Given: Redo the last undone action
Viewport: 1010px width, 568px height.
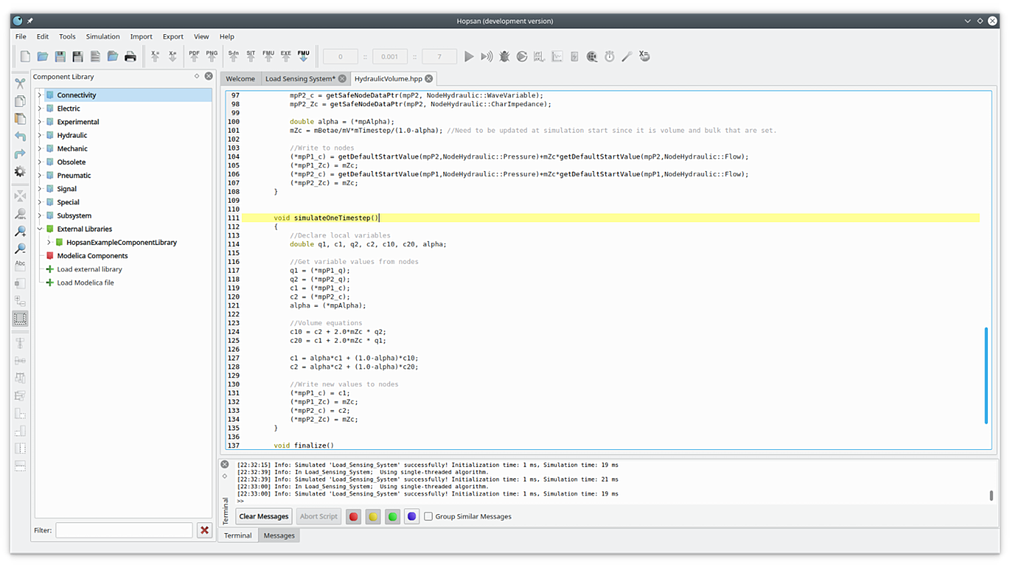Looking at the screenshot, I should pos(20,154).
